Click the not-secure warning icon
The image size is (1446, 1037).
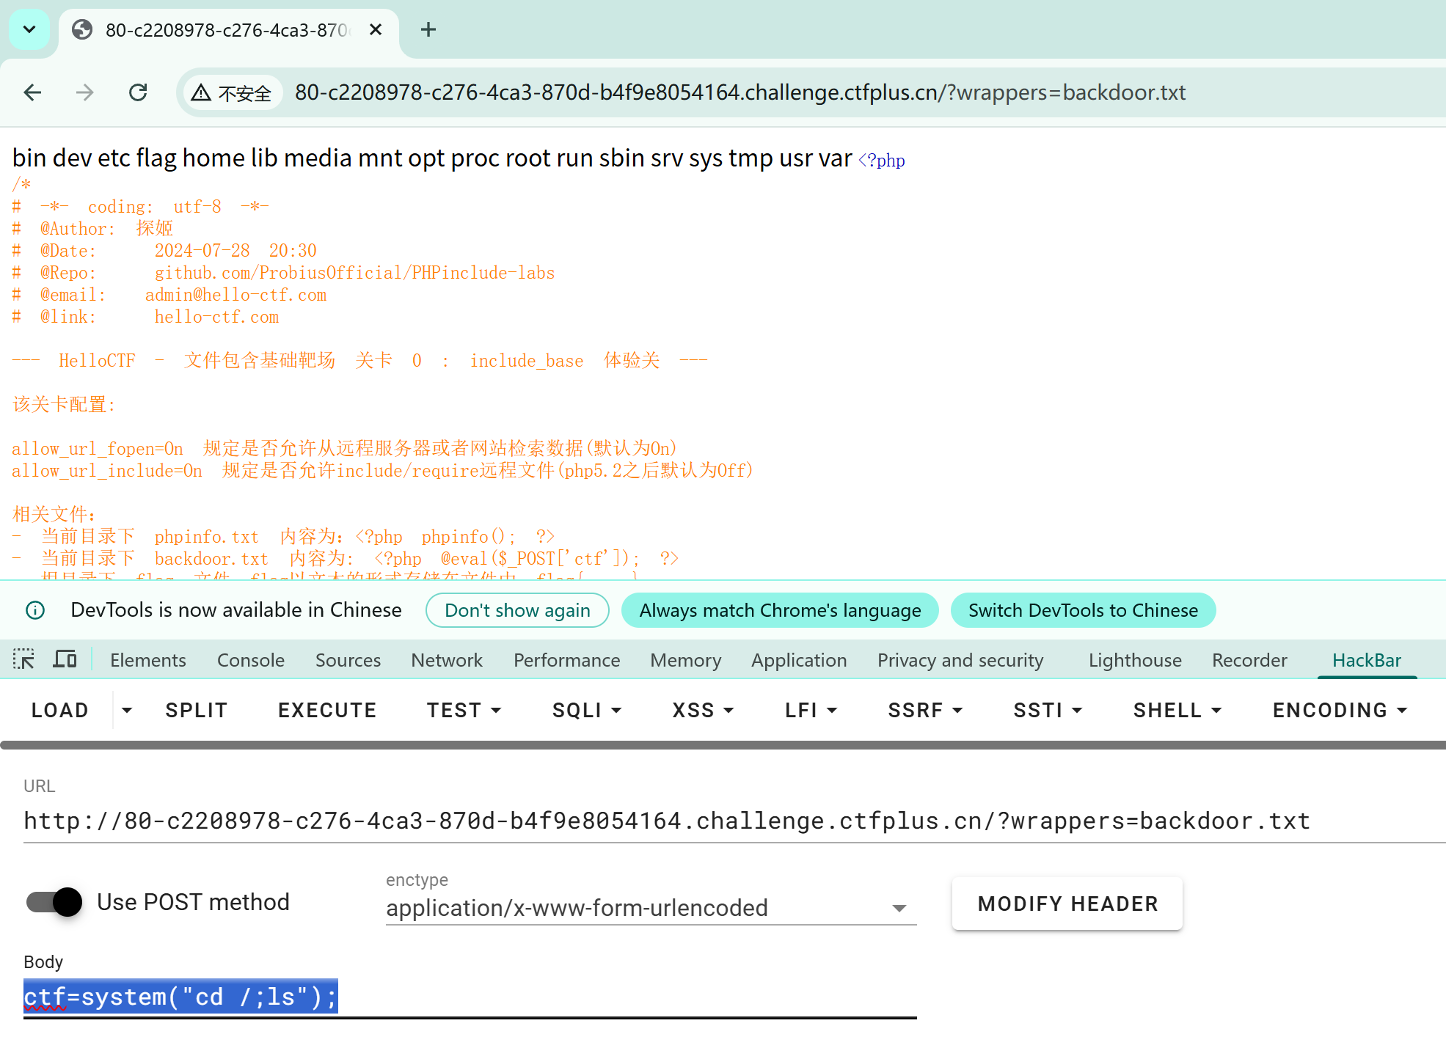[201, 93]
